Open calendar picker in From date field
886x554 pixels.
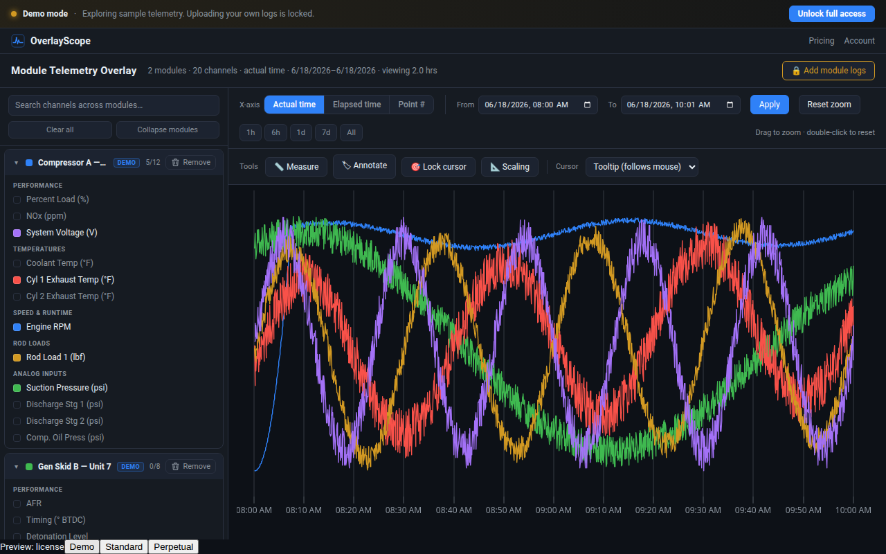pyautogui.click(x=588, y=105)
